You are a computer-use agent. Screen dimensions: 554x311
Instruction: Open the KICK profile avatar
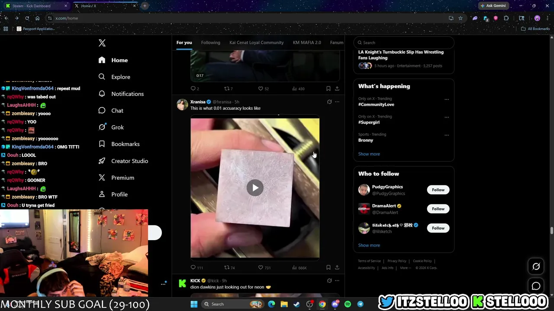pyautogui.click(x=182, y=283)
